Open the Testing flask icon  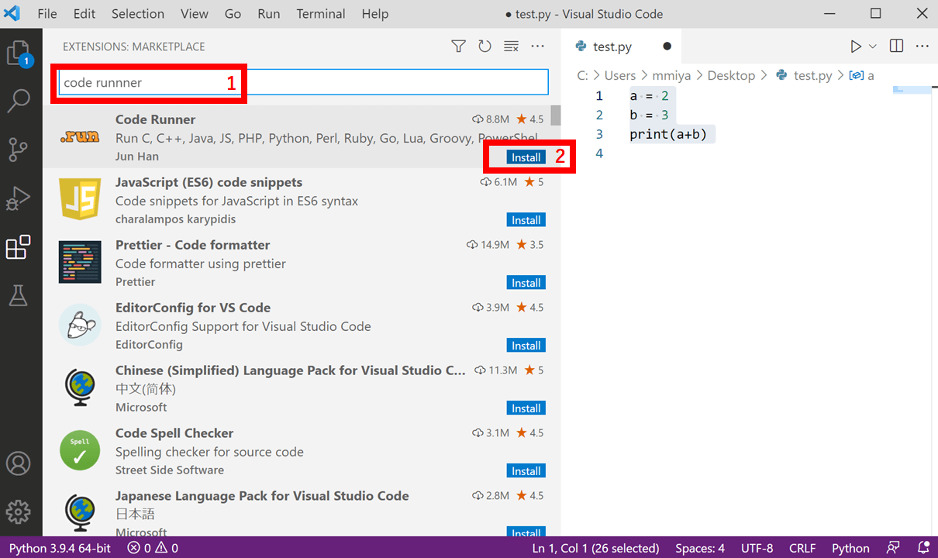(x=18, y=295)
